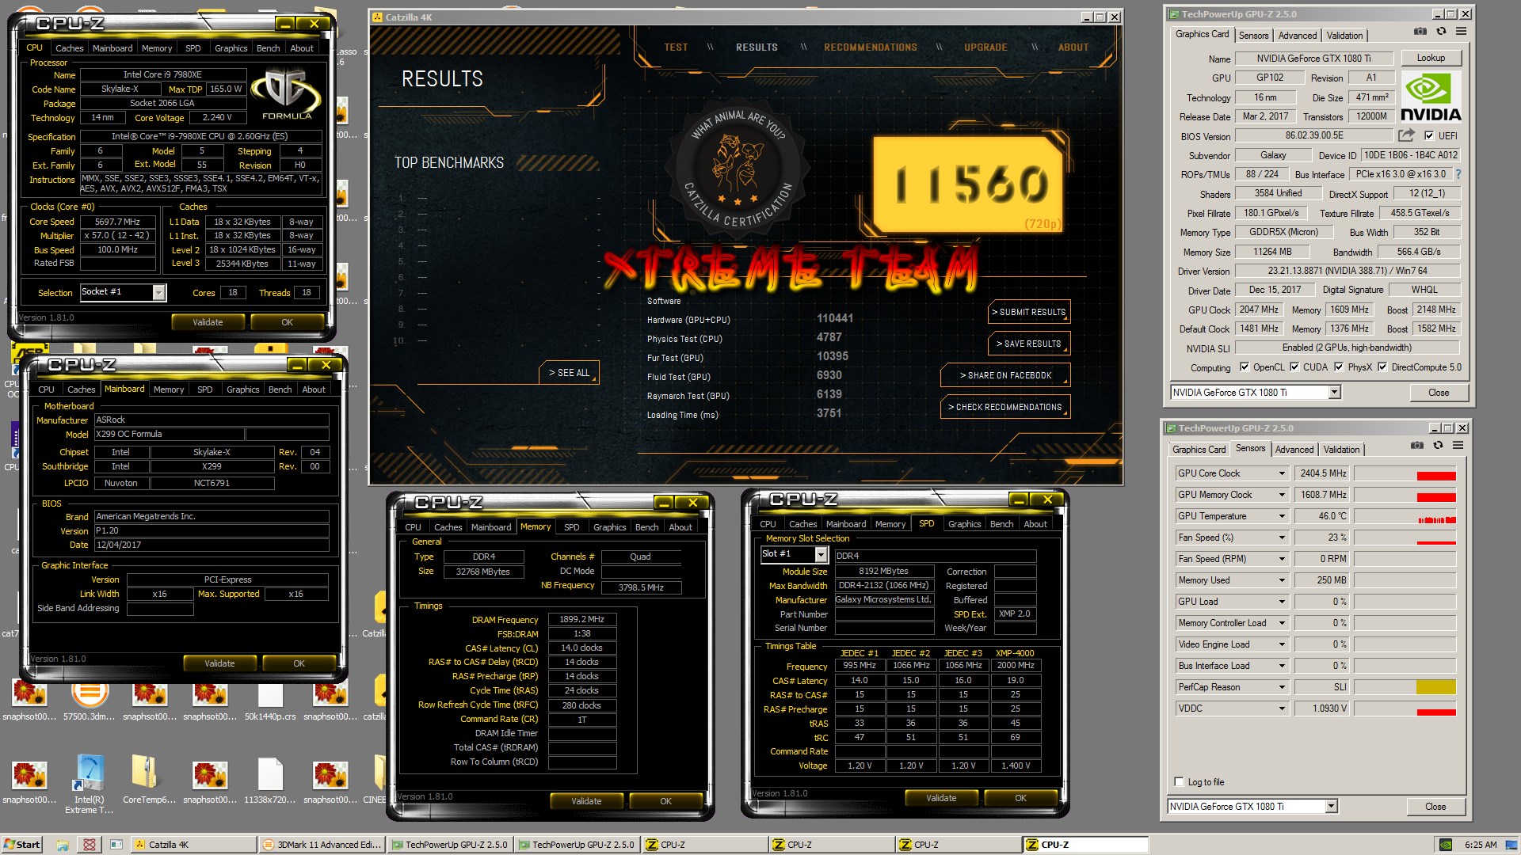Image resolution: width=1521 pixels, height=855 pixels.
Task: Expand the Memory Used sensor dropdown
Action: click(1282, 580)
